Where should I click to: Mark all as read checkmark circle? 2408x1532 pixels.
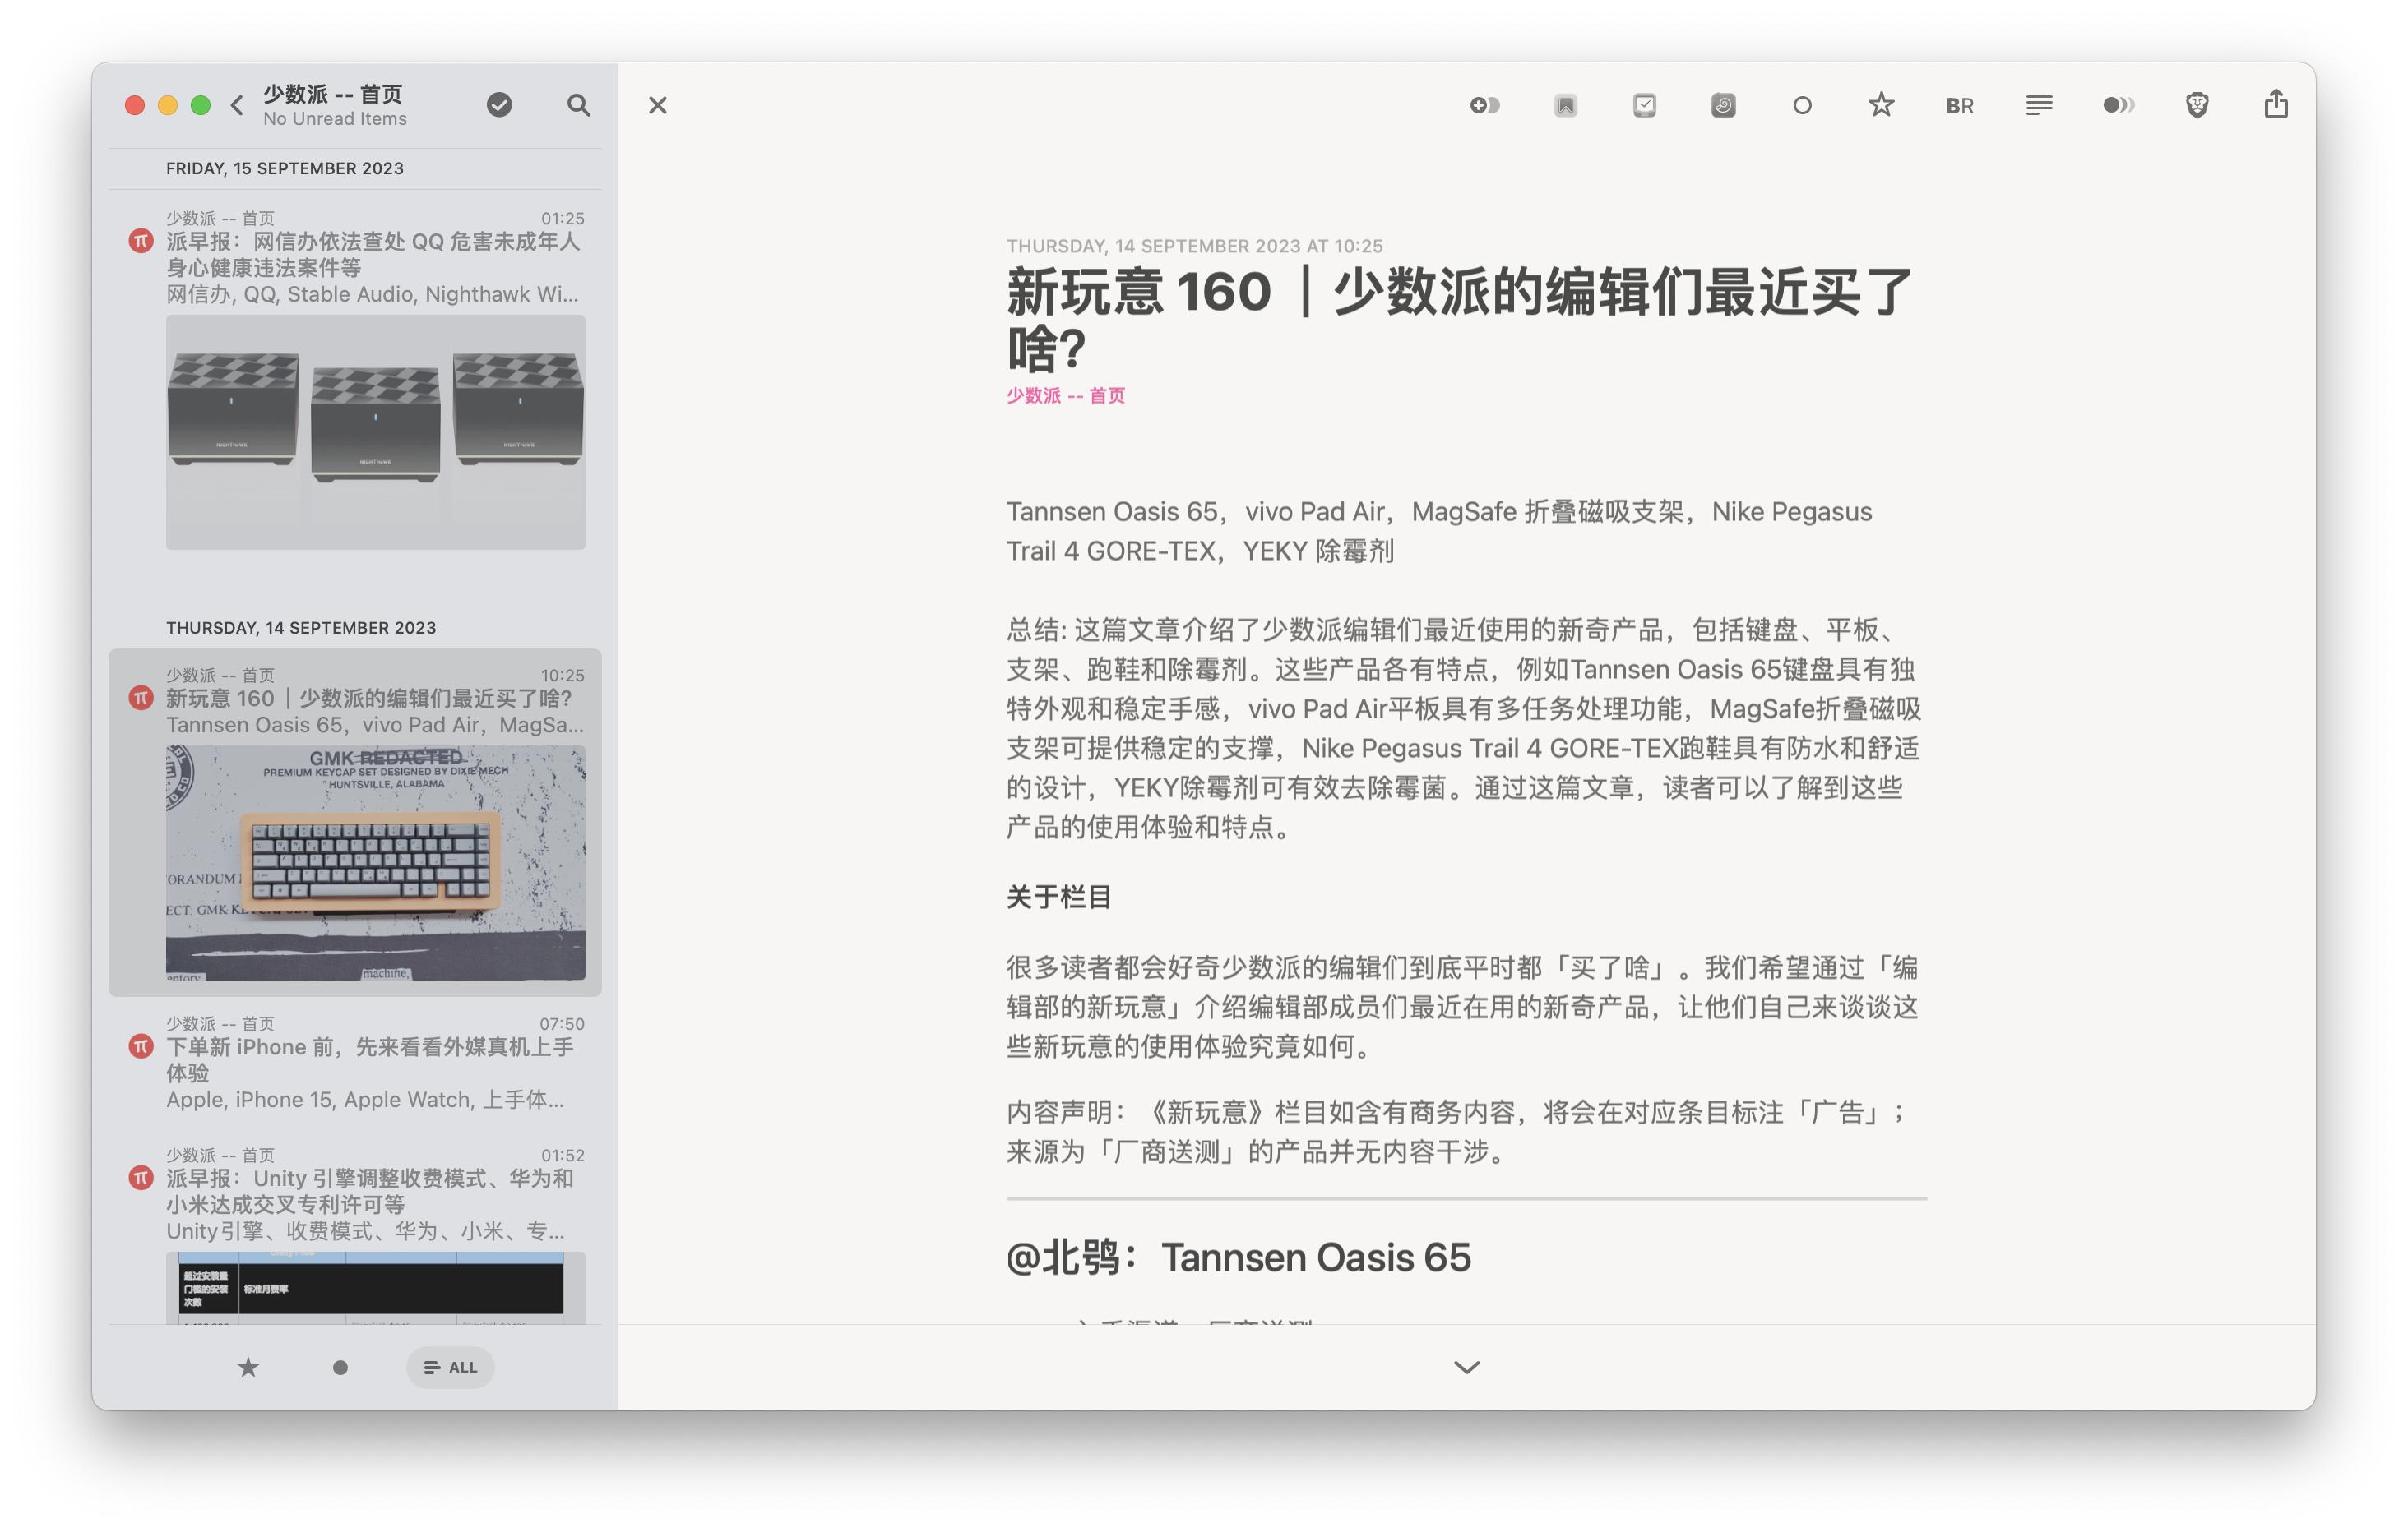pos(499,105)
